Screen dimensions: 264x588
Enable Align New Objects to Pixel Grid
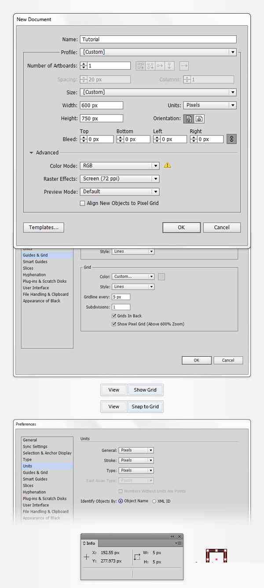82,203
